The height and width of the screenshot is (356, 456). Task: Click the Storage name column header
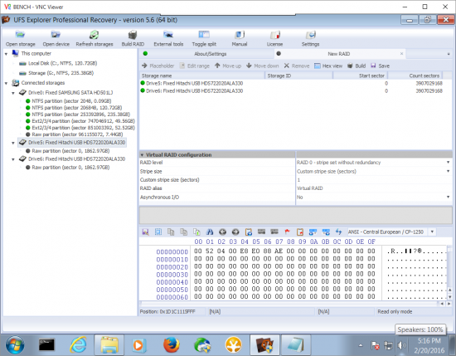202,76
